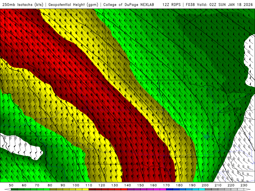The height and width of the screenshot is (191, 255).
Task: Click the colorbar label "230"
Action: 244,185
